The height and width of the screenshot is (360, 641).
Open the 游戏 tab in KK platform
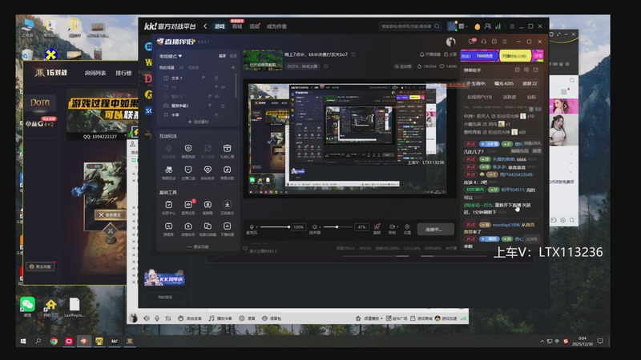click(220, 26)
